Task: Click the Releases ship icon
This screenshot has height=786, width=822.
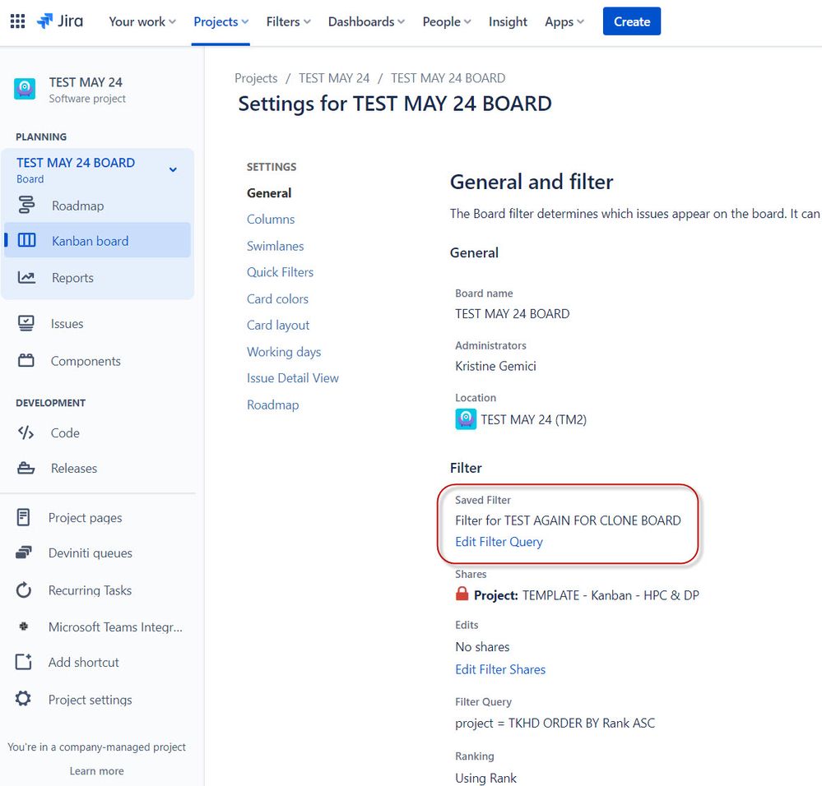Action: tap(26, 468)
